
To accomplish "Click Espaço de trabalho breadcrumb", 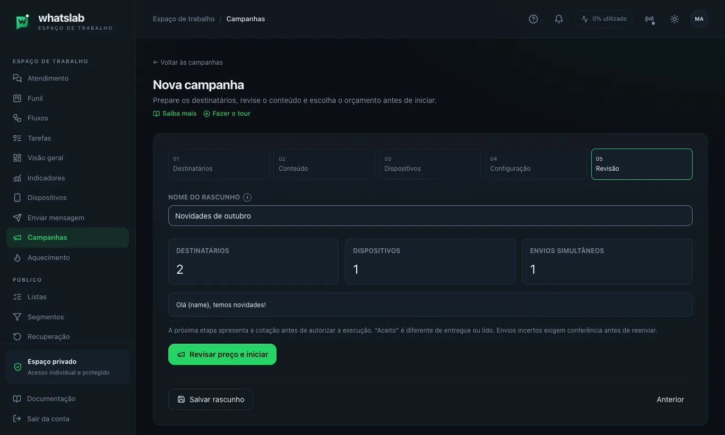I will point(184,19).
